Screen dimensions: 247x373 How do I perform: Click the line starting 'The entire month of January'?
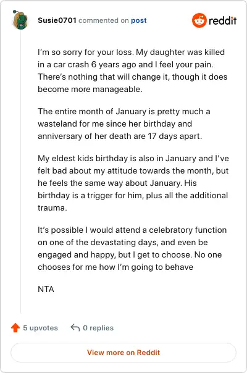124,111
